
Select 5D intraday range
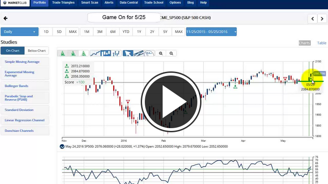(x=59, y=32)
